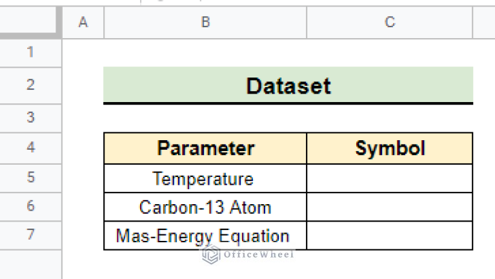
Task: Click the Dataset title cell
Action: click(288, 85)
